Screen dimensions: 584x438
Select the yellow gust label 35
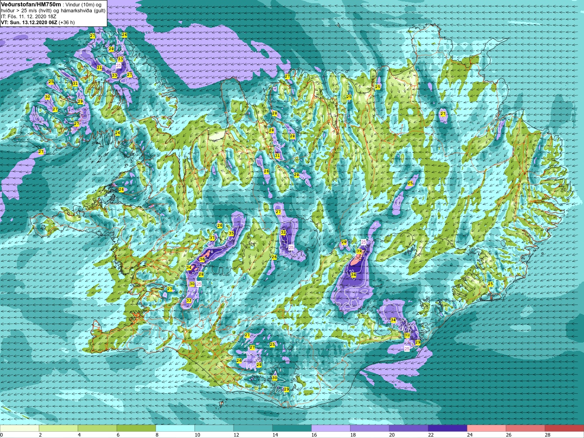[231, 233]
